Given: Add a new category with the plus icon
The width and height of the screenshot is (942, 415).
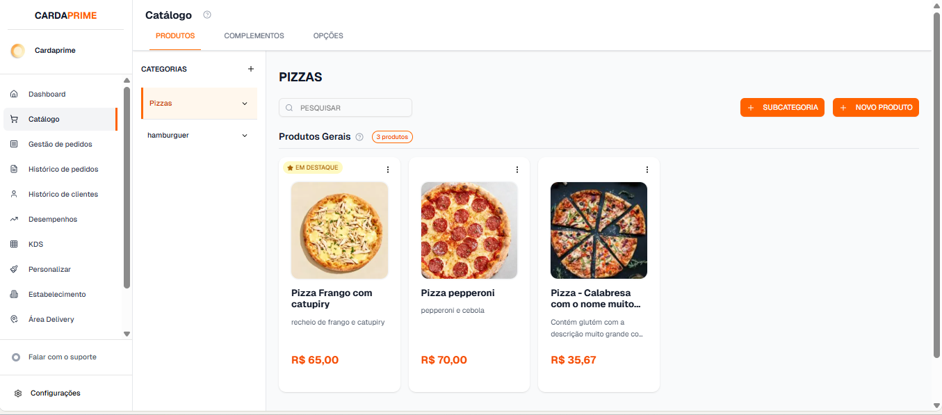Looking at the screenshot, I should [x=250, y=69].
